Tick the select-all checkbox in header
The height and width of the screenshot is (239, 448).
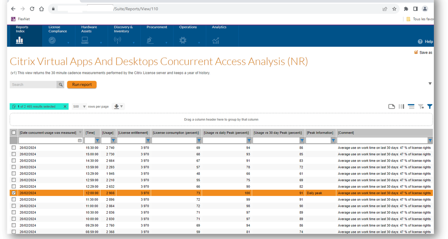tap(14, 133)
